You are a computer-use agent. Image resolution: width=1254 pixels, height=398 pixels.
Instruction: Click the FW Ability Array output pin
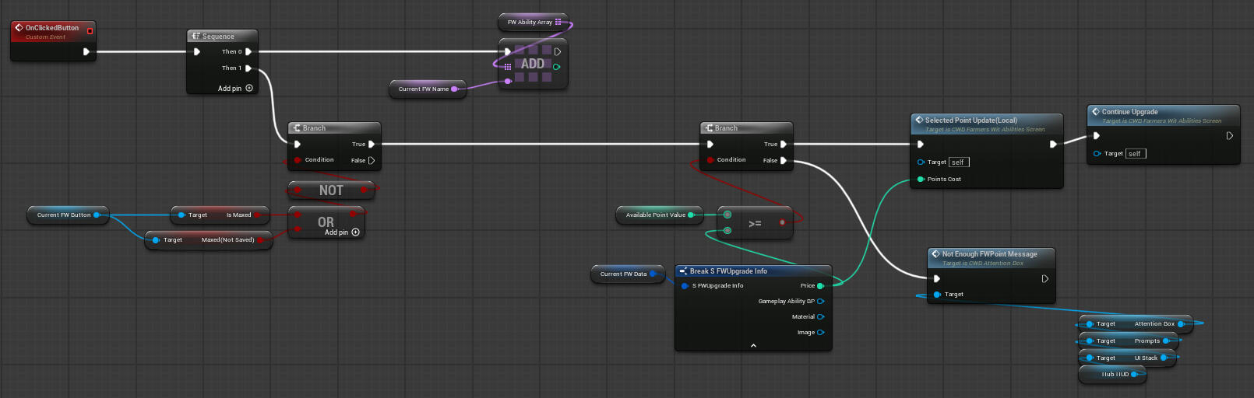pos(558,23)
